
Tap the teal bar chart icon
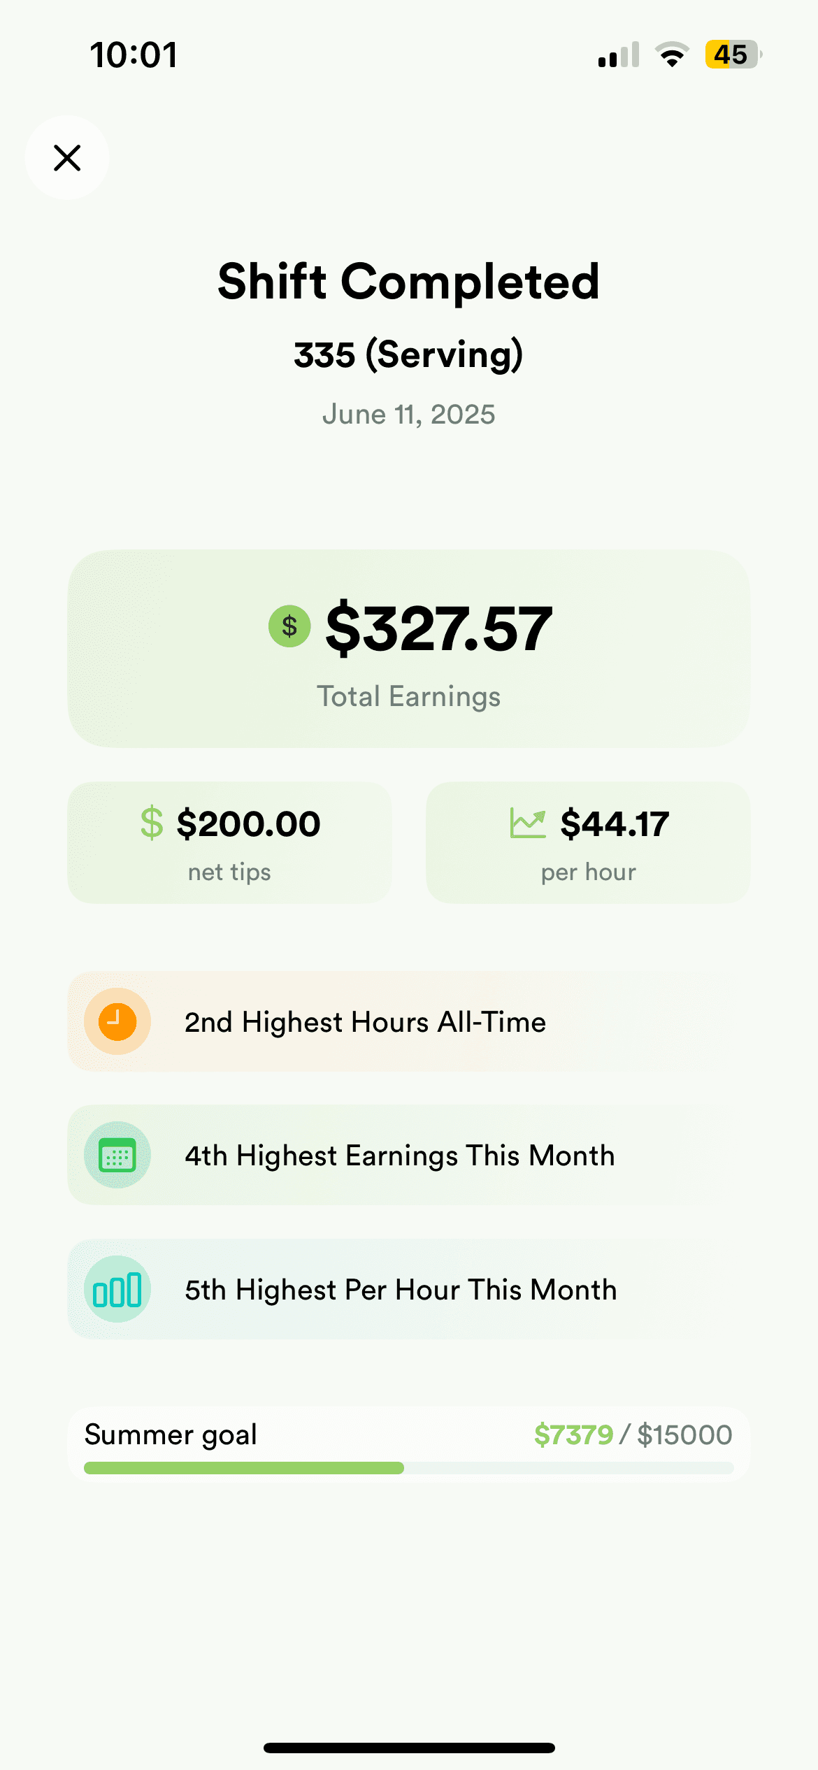[x=117, y=1290]
